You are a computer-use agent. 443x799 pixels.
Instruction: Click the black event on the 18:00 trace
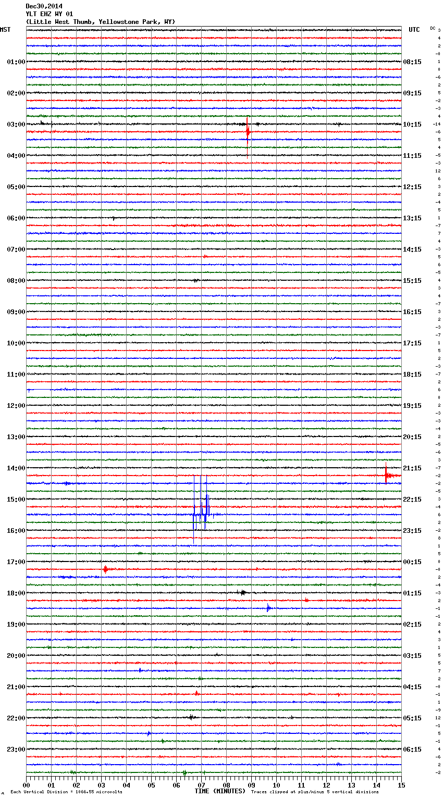coord(242,592)
